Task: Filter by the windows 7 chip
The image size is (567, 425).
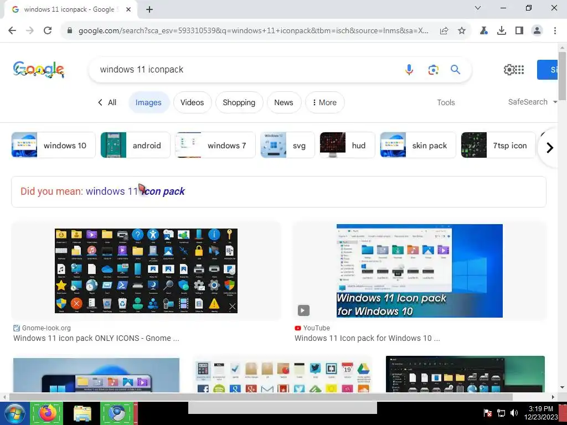Action: (x=215, y=146)
